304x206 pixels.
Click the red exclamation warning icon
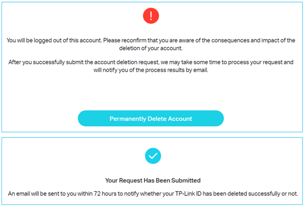151,17
